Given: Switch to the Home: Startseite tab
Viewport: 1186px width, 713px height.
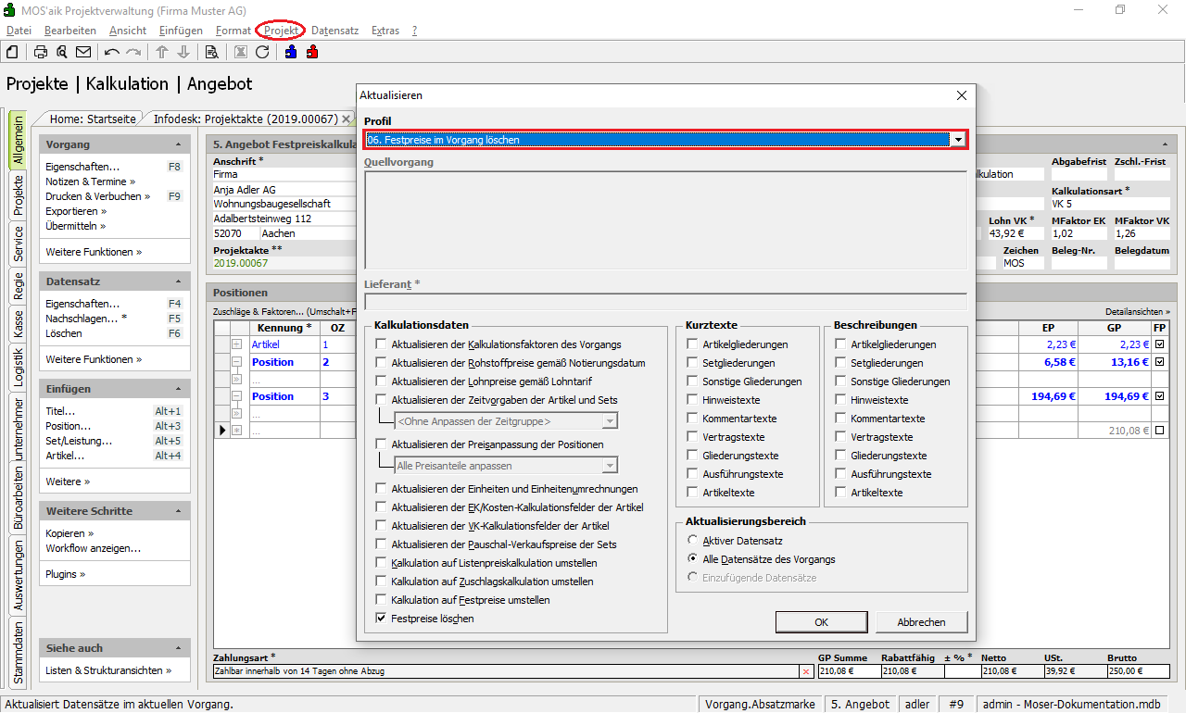Looking at the screenshot, I should click(93, 119).
